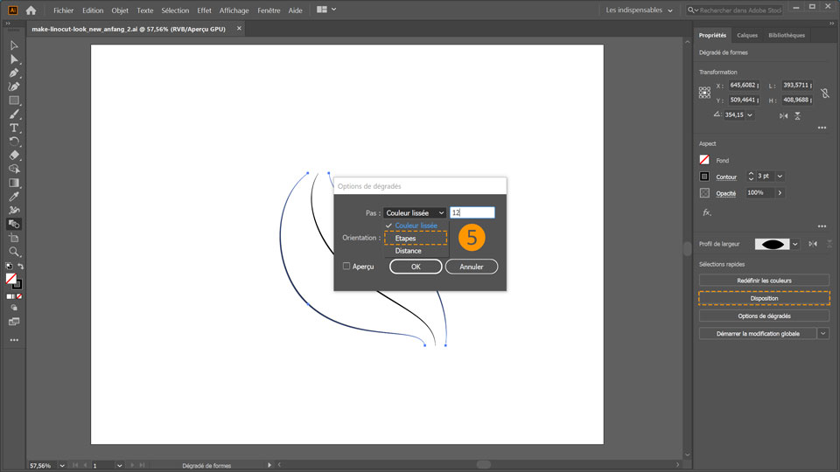The image size is (840, 472).
Task: Click the steps value field showing 12
Action: [472, 213]
